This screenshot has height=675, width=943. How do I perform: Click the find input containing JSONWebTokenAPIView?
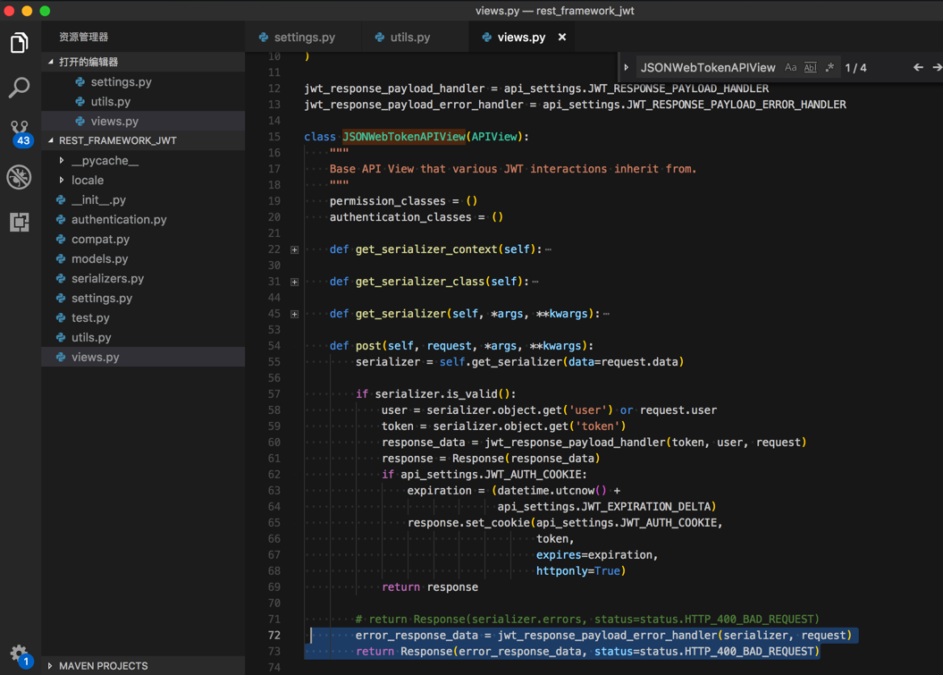click(x=707, y=68)
